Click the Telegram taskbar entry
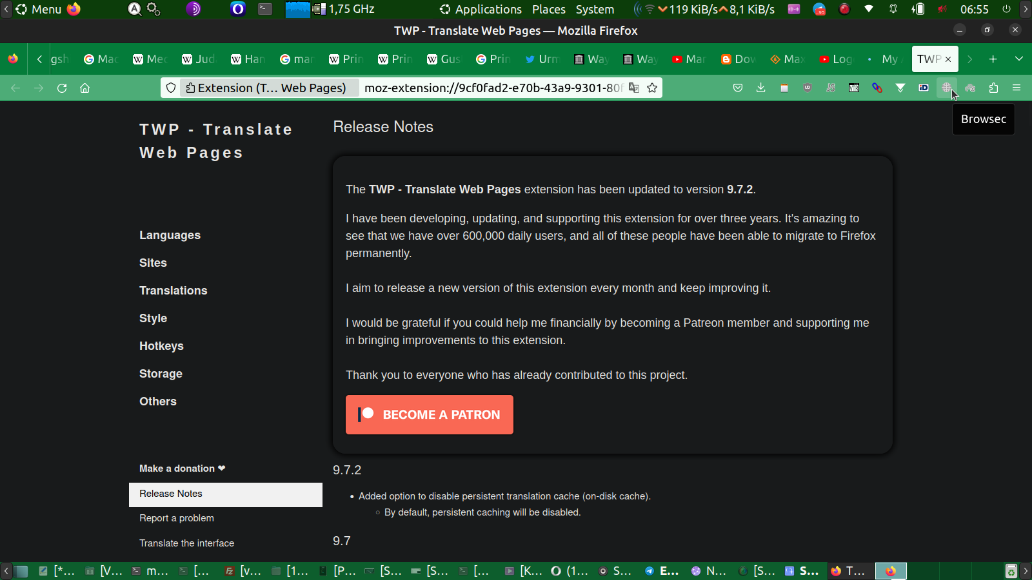The width and height of the screenshot is (1032, 580). [662, 571]
